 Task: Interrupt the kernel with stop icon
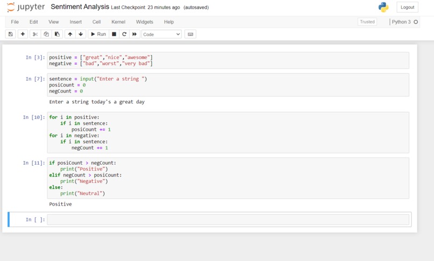tap(114, 34)
